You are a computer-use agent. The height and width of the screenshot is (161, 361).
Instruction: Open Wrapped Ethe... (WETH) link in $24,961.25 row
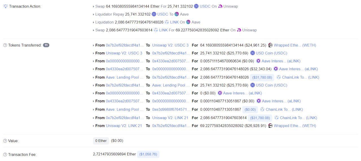coord(295,45)
